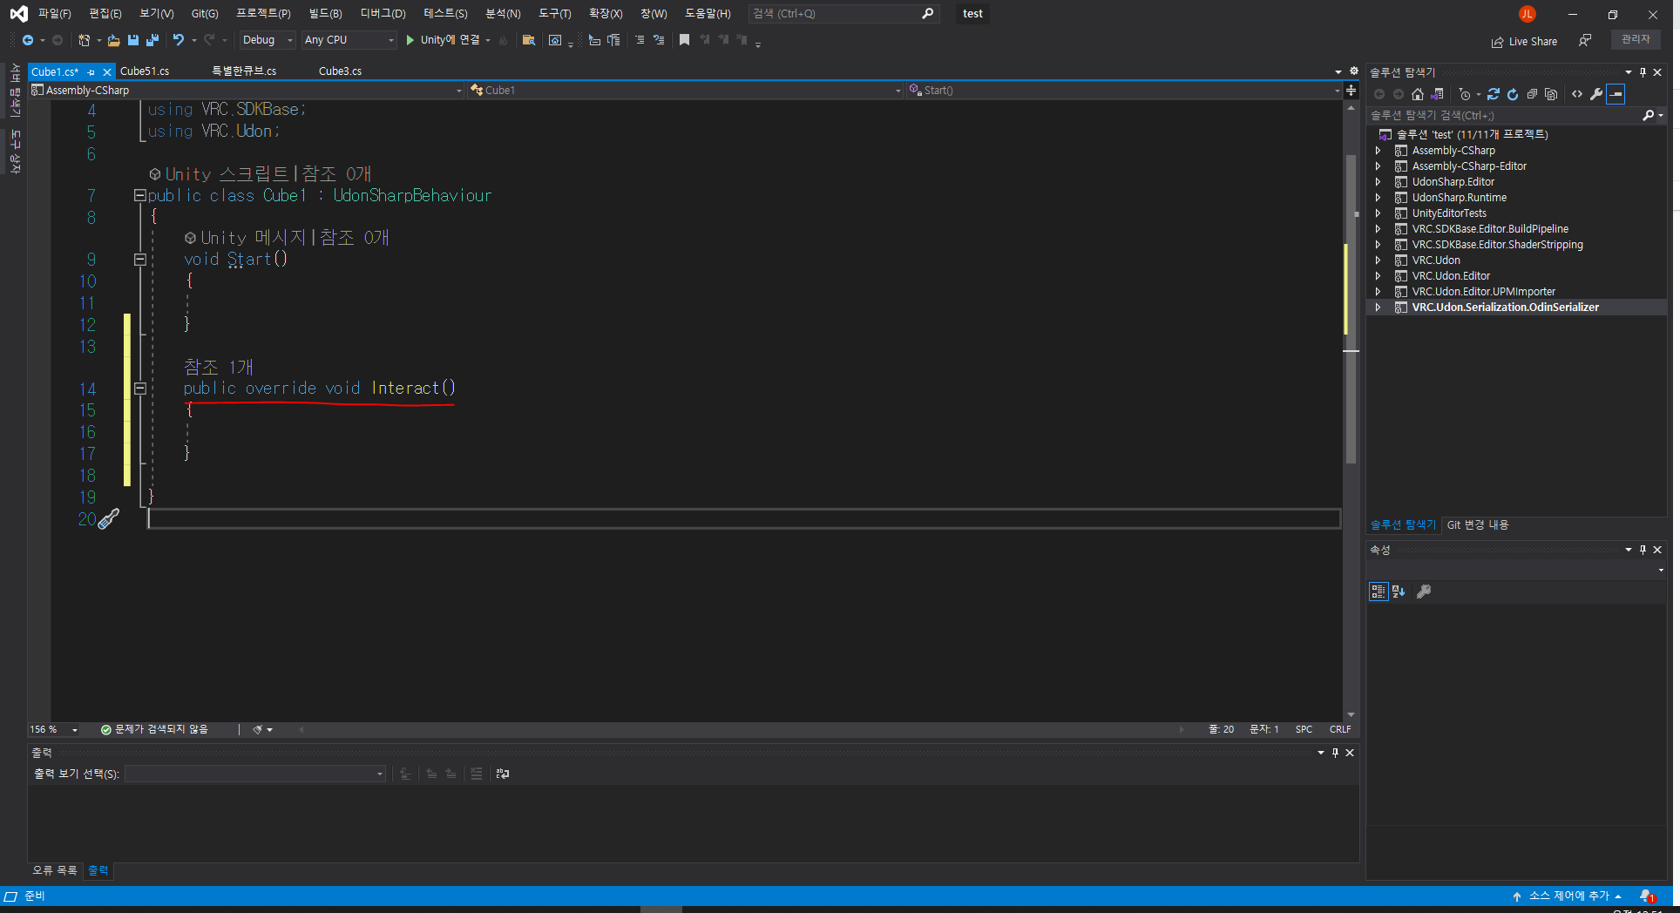Toggle Preview Selected Items button in Solution Explorer
This screenshot has height=913, width=1680.
(x=1616, y=94)
